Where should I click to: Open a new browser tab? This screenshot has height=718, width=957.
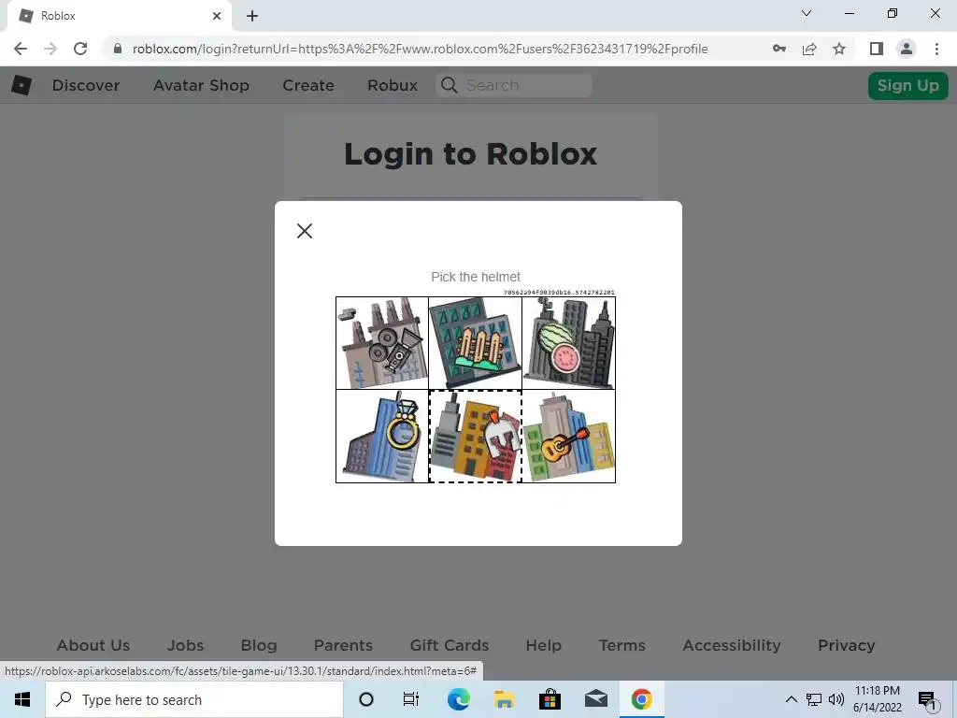tap(252, 16)
